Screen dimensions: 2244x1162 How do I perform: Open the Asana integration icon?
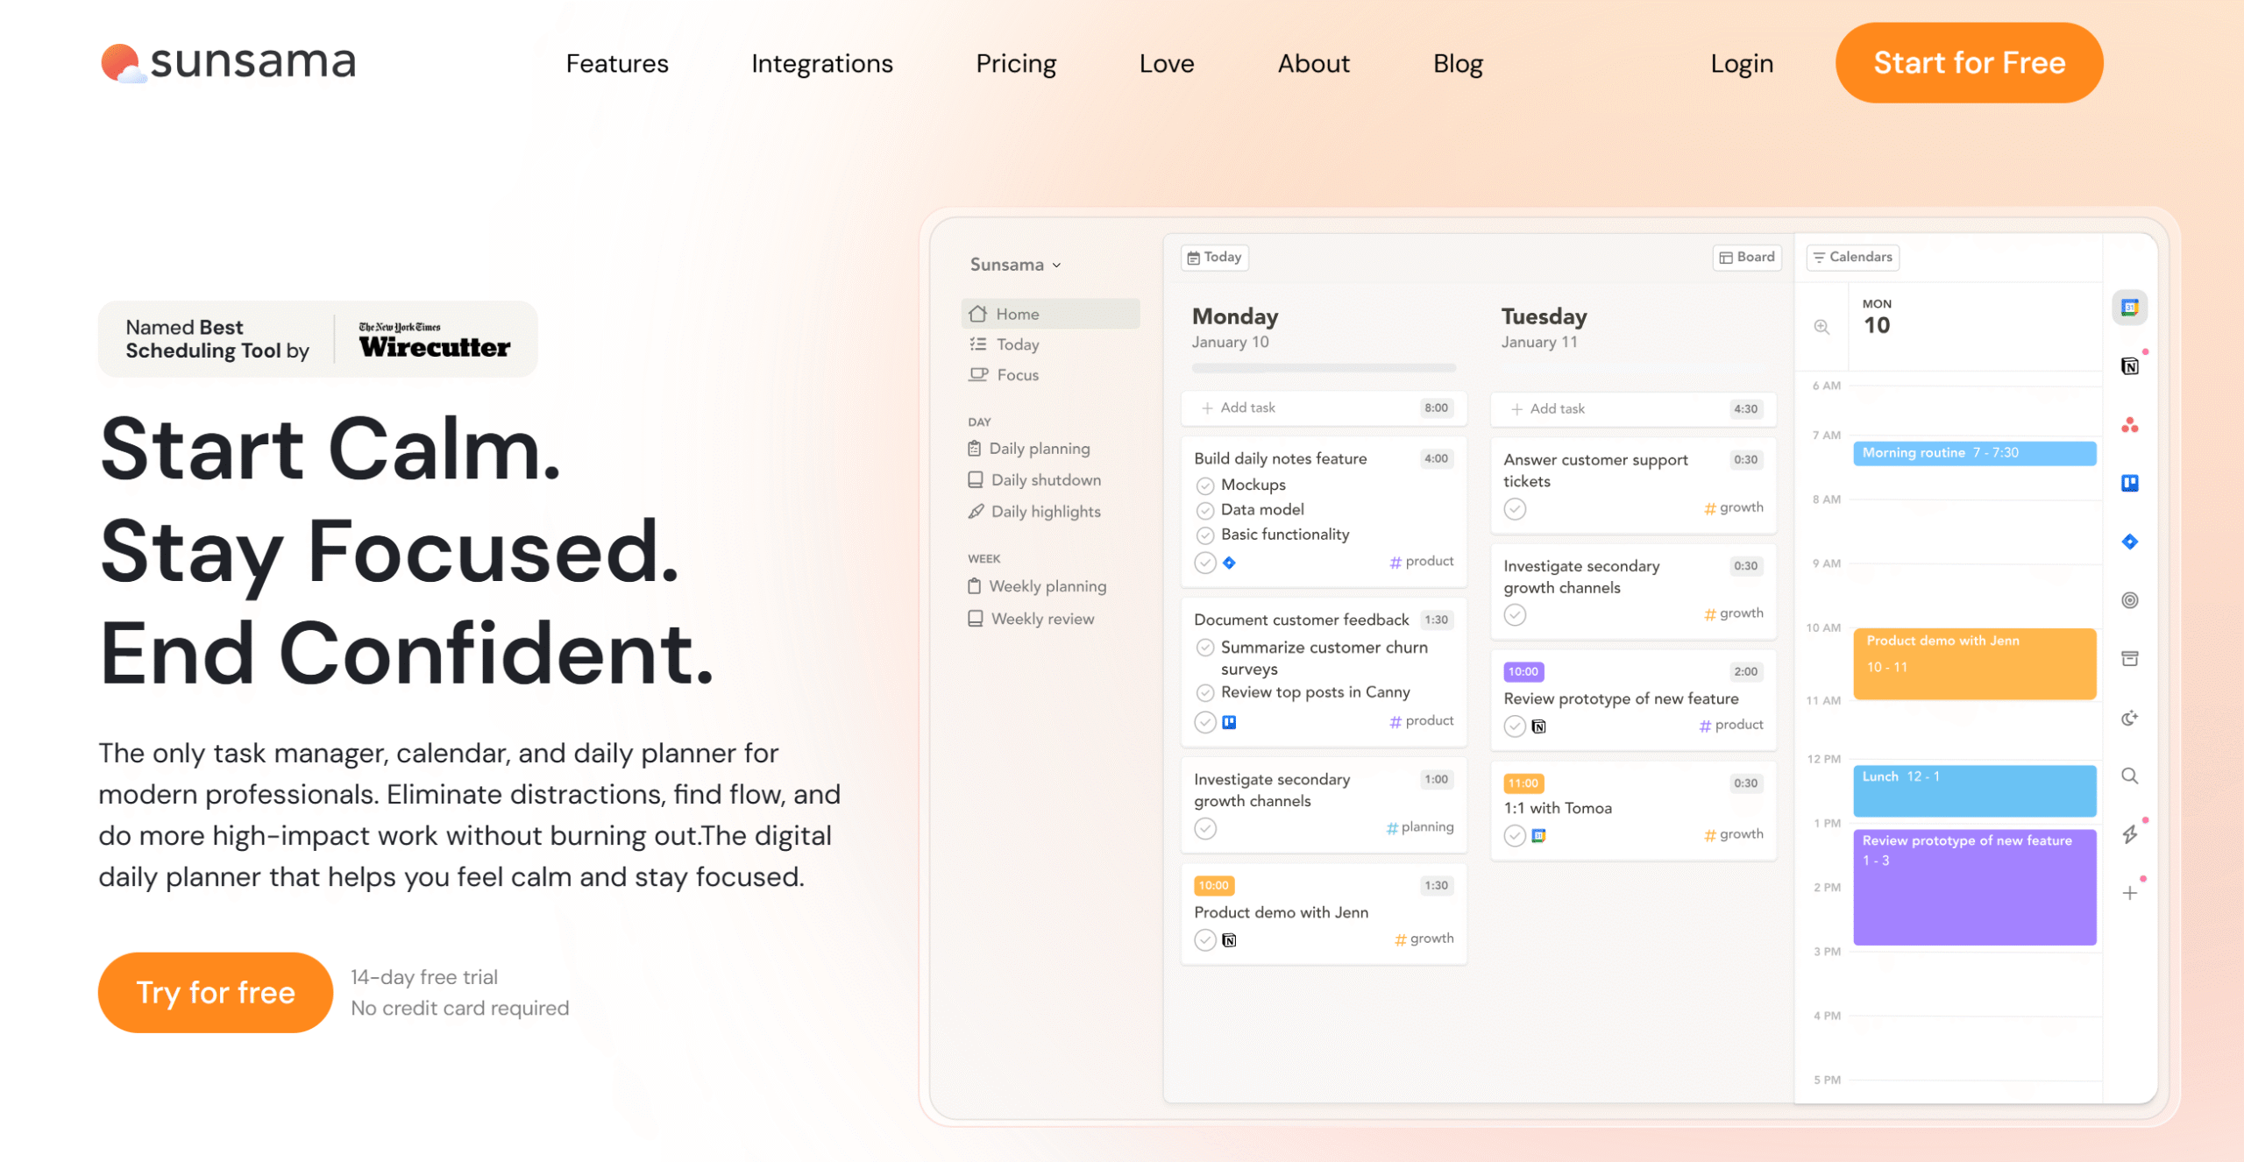tap(2129, 425)
